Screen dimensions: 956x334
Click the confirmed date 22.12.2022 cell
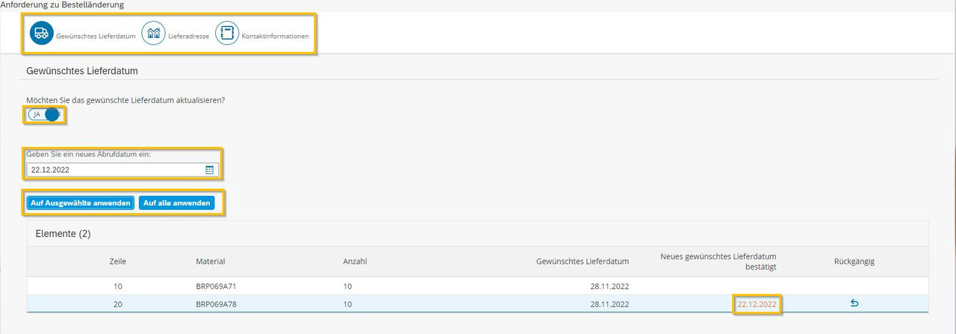757,304
